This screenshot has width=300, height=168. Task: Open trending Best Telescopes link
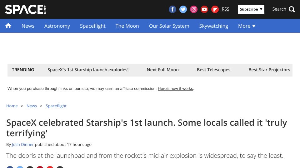point(213,70)
